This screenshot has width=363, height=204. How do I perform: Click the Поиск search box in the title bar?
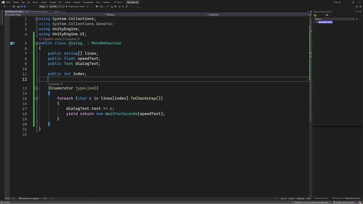119,2
